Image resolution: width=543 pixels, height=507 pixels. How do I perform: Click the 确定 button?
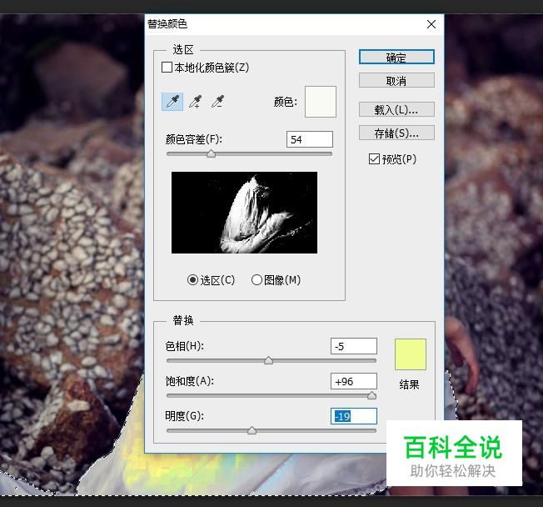[x=396, y=57]
